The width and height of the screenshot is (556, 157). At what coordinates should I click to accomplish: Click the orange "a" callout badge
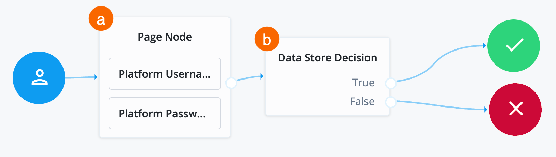coord(101,19)
